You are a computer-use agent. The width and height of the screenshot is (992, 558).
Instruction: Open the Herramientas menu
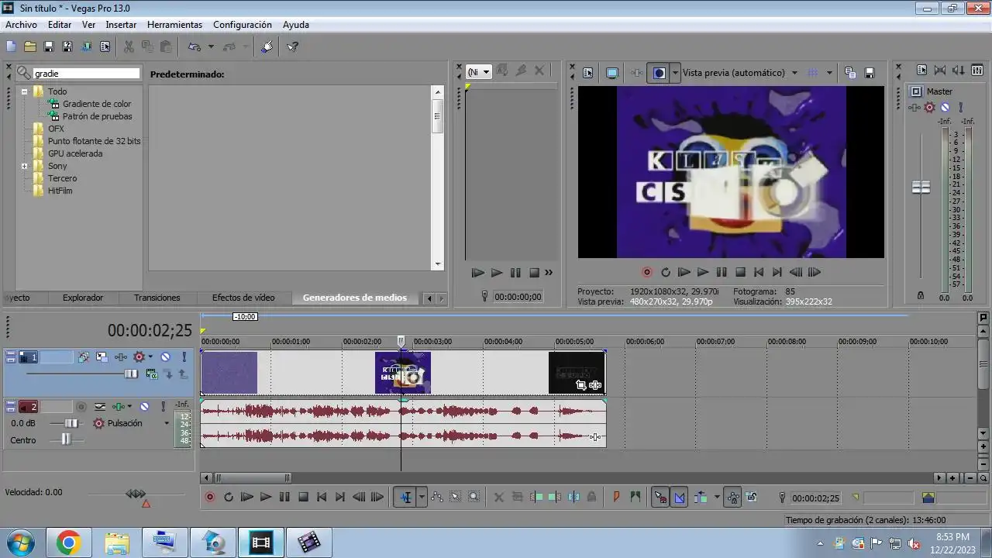tap(174, 25)
